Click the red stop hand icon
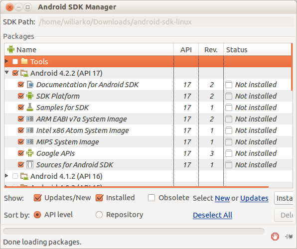 275,237
